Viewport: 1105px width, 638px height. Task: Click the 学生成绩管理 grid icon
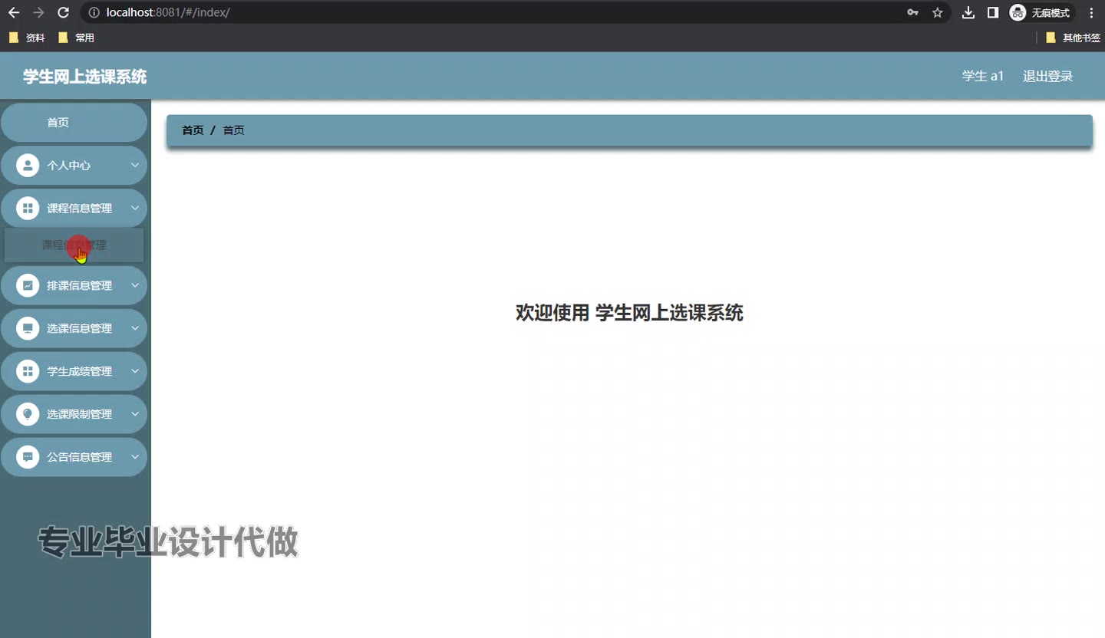tap(28, 371)
